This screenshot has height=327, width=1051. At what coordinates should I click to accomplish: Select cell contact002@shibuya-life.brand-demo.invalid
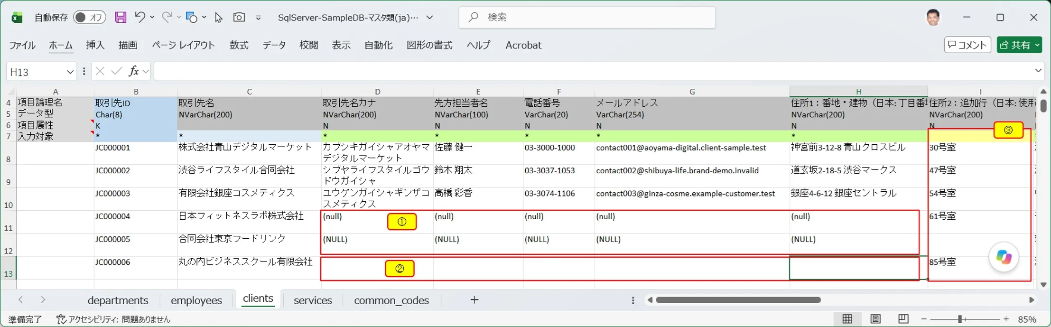[692, 176]
